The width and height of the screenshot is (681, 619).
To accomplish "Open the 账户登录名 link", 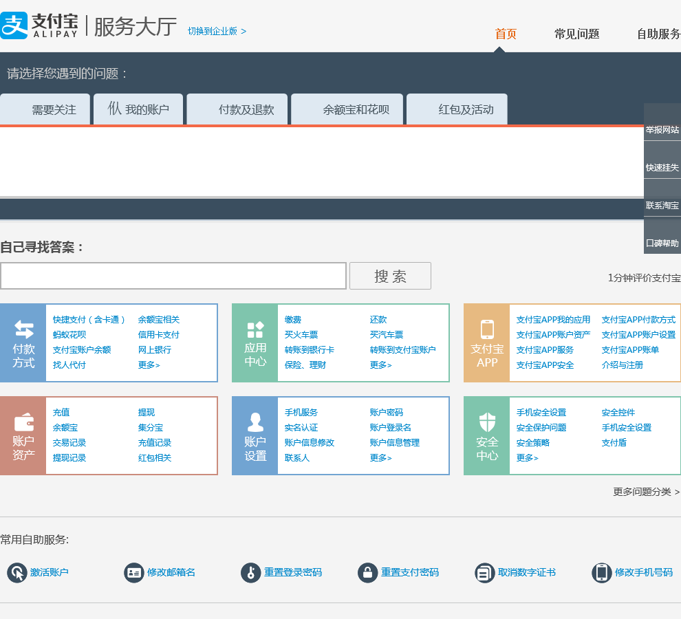I will (x=391, y=427).
